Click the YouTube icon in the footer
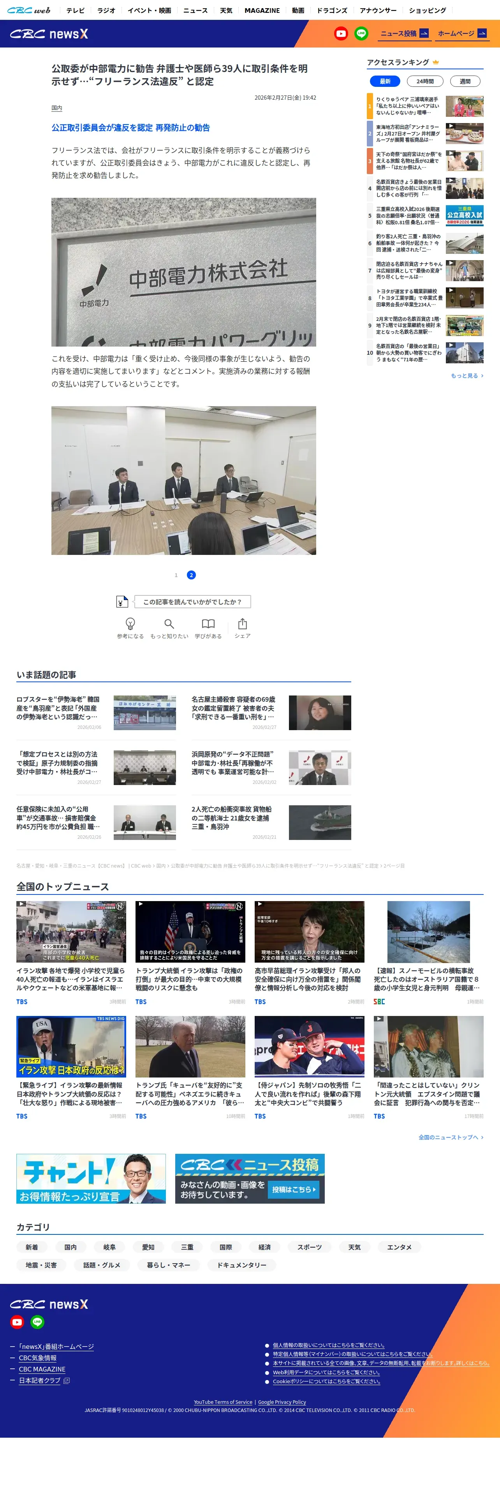 [17, 1322]
